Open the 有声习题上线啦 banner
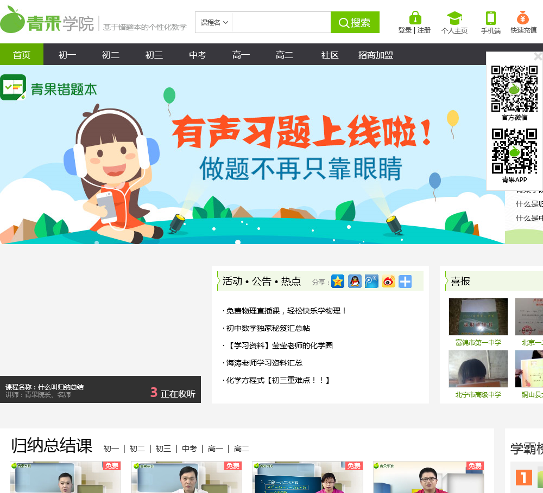 252,155
